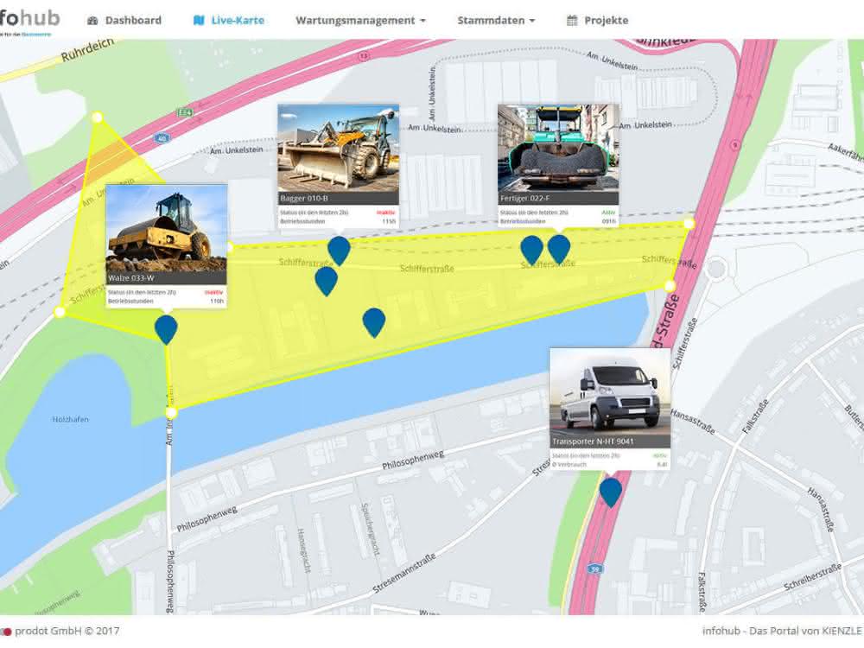
Task: Open the Walze 033-W roller photo
Action: tap(166, 228)
